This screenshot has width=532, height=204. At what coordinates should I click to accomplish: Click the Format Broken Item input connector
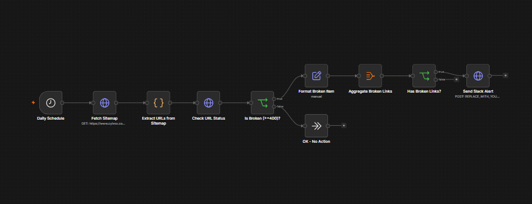tap(305, 76)
